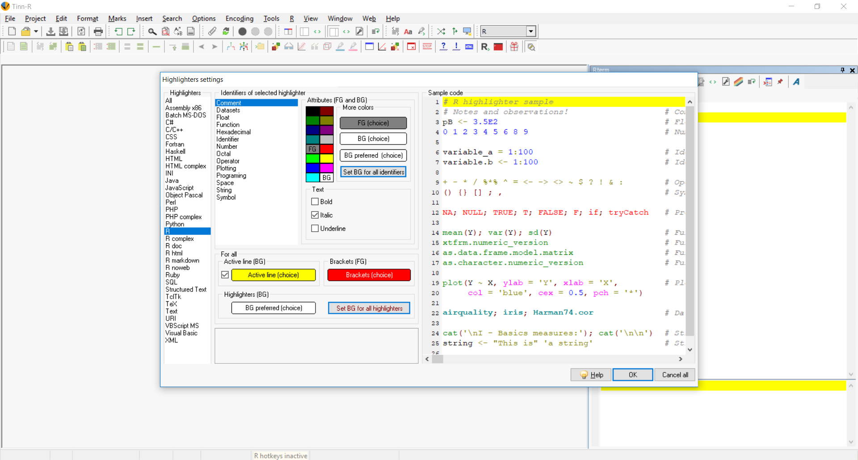Screen dimensions: 858x460
Task: Expand the Open file dropdown arrow
Action: tap(36, 31)
